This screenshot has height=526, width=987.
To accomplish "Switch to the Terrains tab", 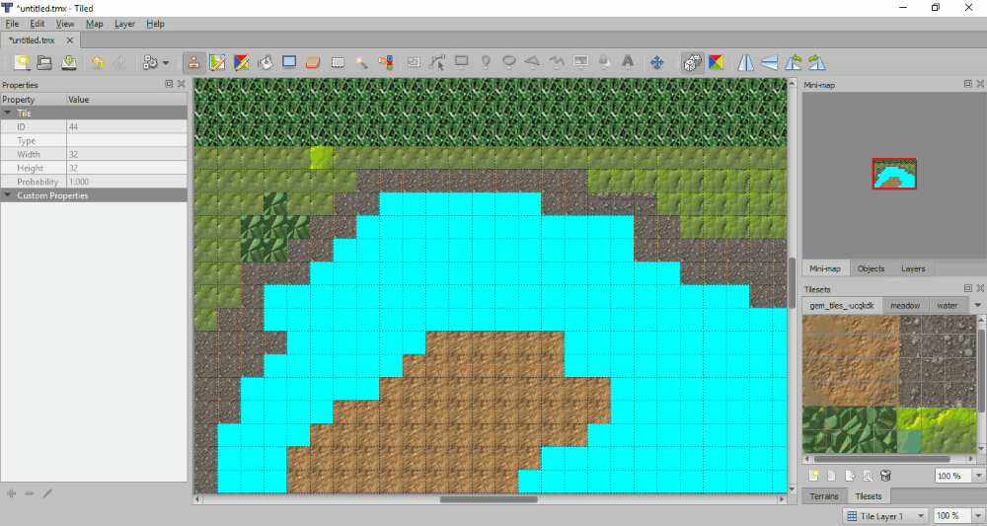I will click(824, 496).
